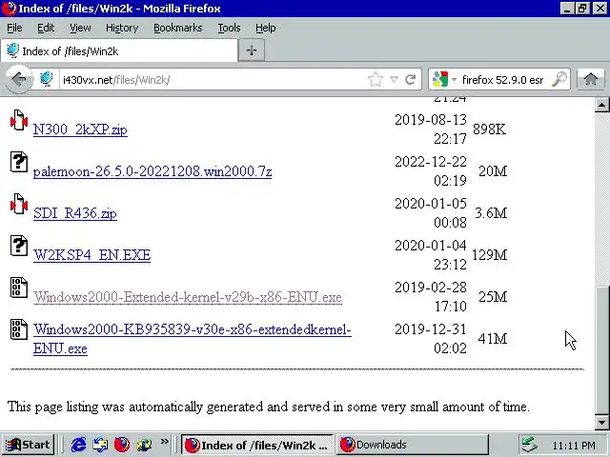The width and height of the screenshot is (610, 457).
Task: Click the 2019-08-13 22:17 date
Action: (431, 129)
